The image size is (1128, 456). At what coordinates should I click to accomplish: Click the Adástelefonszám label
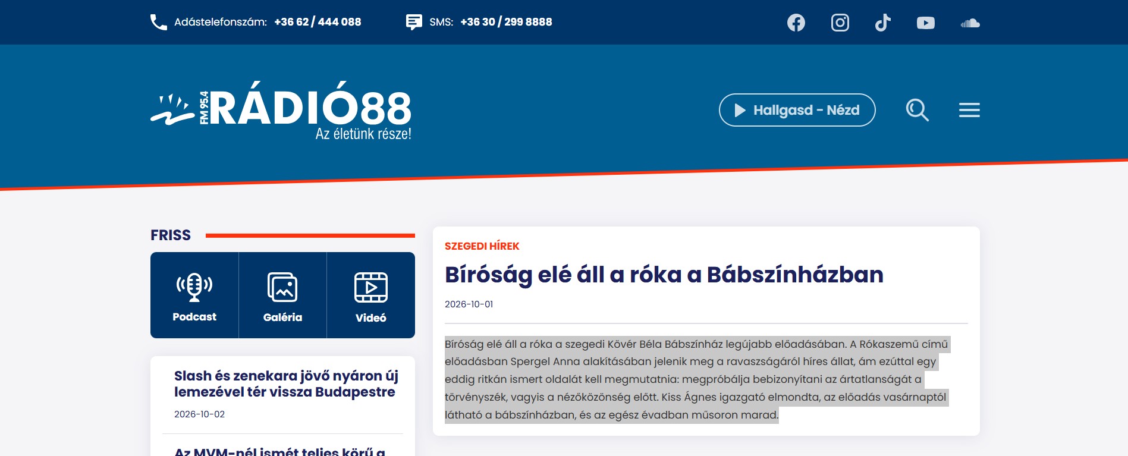221,22
